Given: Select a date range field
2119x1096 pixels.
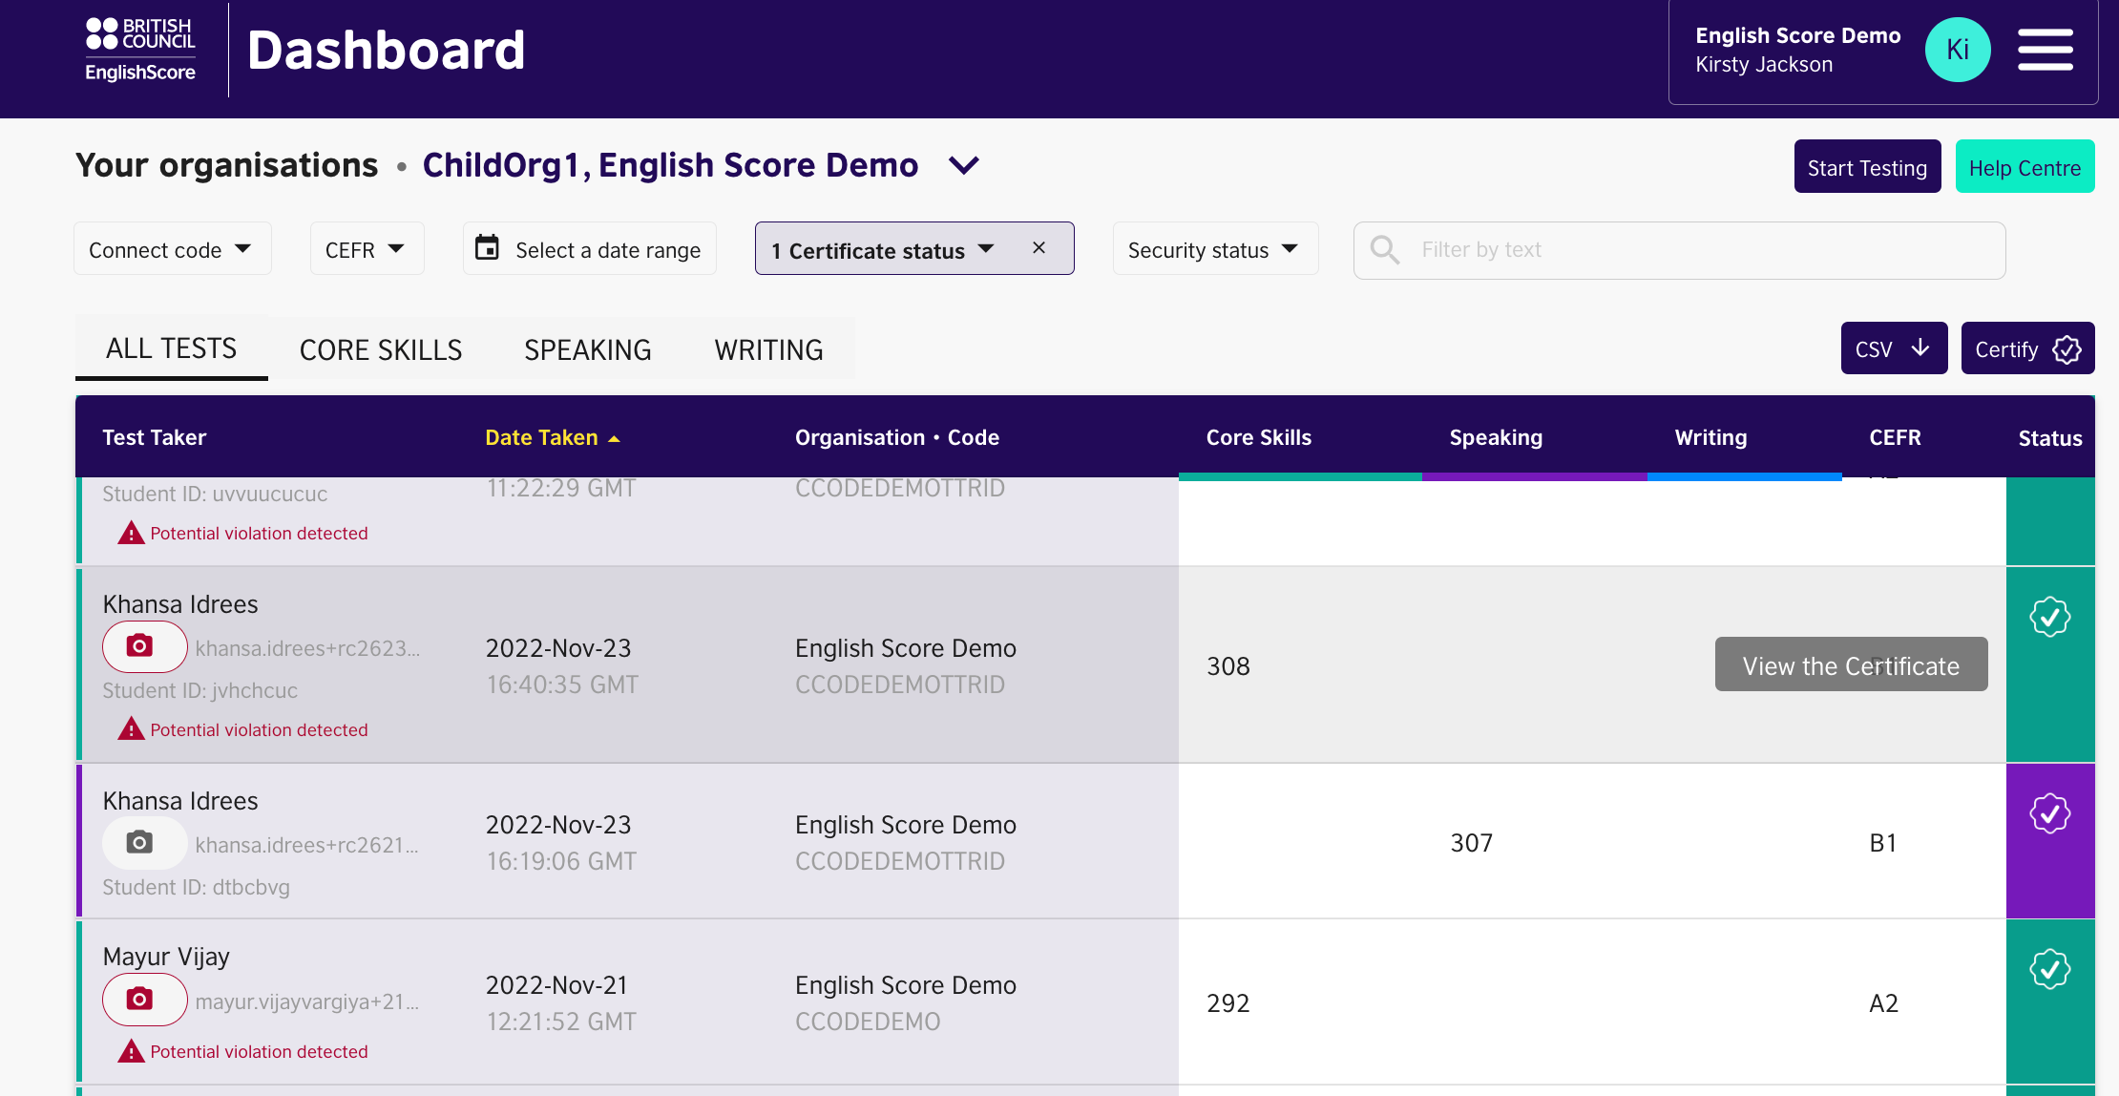Looking at the screenshot, I should (x=590, y=249).
